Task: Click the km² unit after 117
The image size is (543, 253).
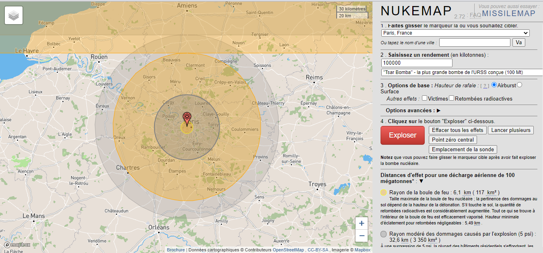Action: point(492,193)
